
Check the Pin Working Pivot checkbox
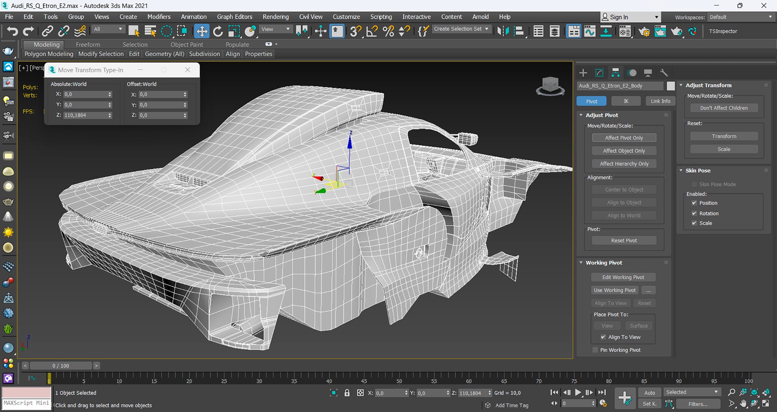click(595, 350)
